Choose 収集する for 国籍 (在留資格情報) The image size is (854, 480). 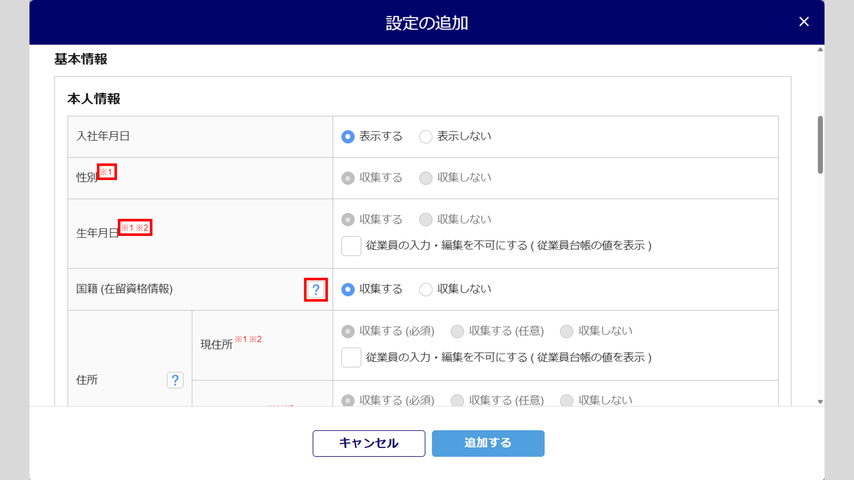(348, 289)
